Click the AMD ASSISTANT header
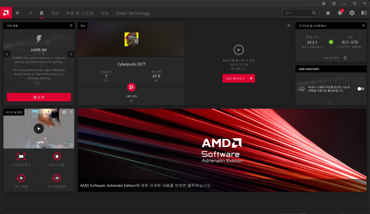Screen dimensions: 370x214 pyautogui.click(x=309, y=69)
